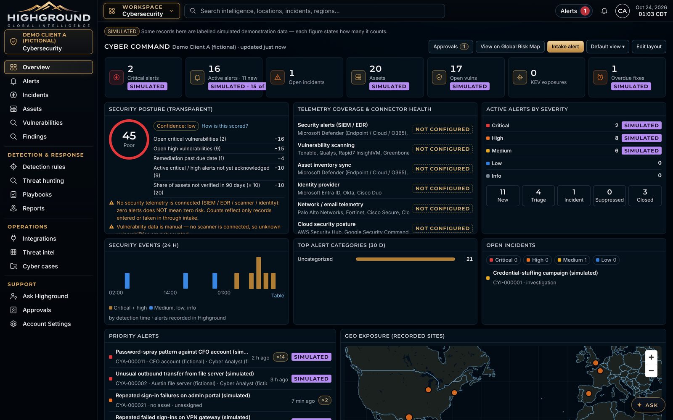The image size is (673, 420).
Task: Click the Assets card server icon
Action: pos(358,77)
